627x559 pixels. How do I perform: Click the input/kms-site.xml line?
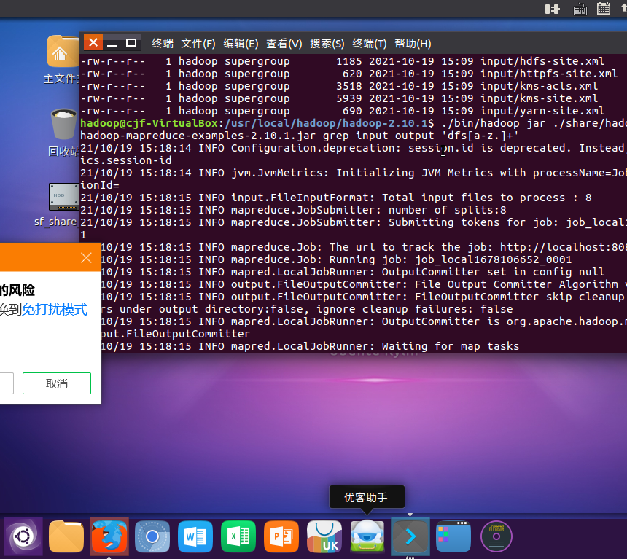[339, 98]
